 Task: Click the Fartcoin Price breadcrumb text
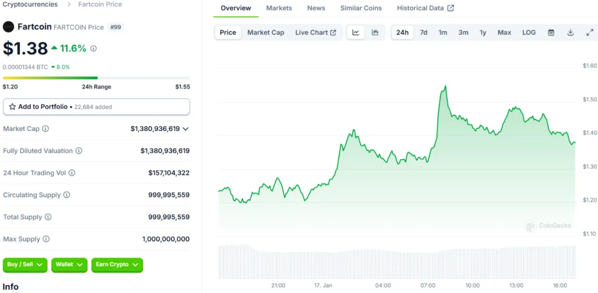coord(100,5)
